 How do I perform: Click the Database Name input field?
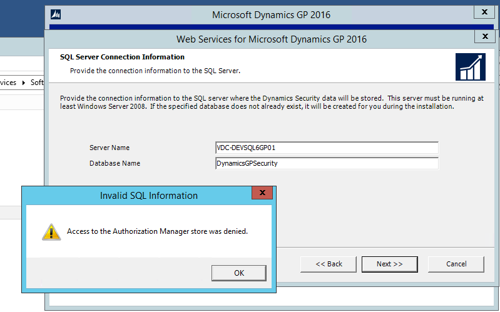click(327, 163)
